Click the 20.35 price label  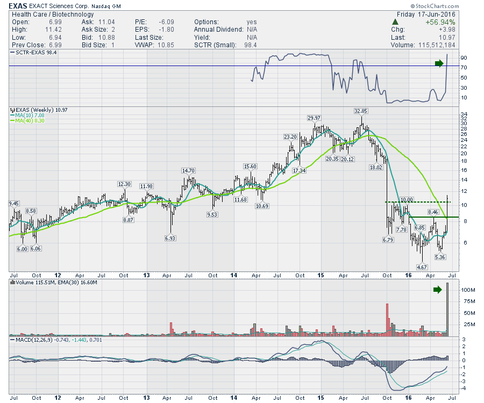(x=332, y=159)
